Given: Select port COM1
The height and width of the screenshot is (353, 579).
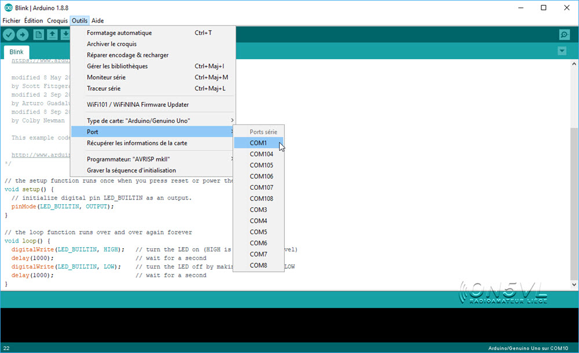Looking at the screenshot, I should (258, 143).
